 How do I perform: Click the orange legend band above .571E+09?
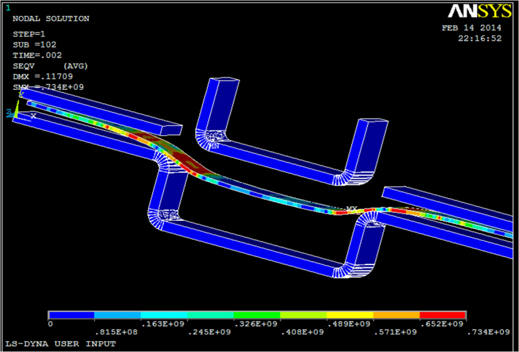(396, 315)
